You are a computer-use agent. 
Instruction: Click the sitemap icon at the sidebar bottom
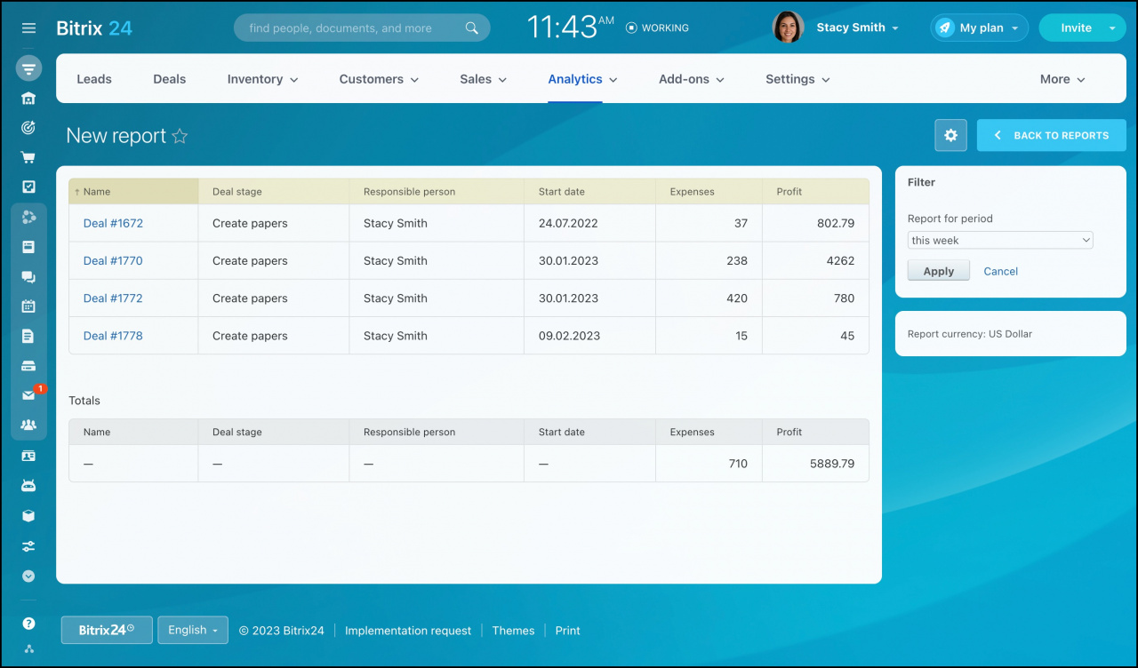point(28,648)
